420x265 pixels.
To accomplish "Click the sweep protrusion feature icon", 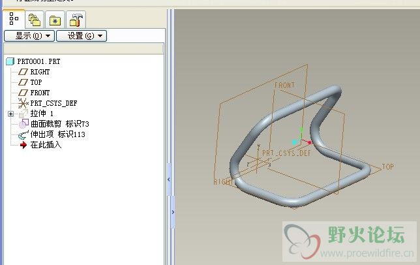I will (23, 134).
